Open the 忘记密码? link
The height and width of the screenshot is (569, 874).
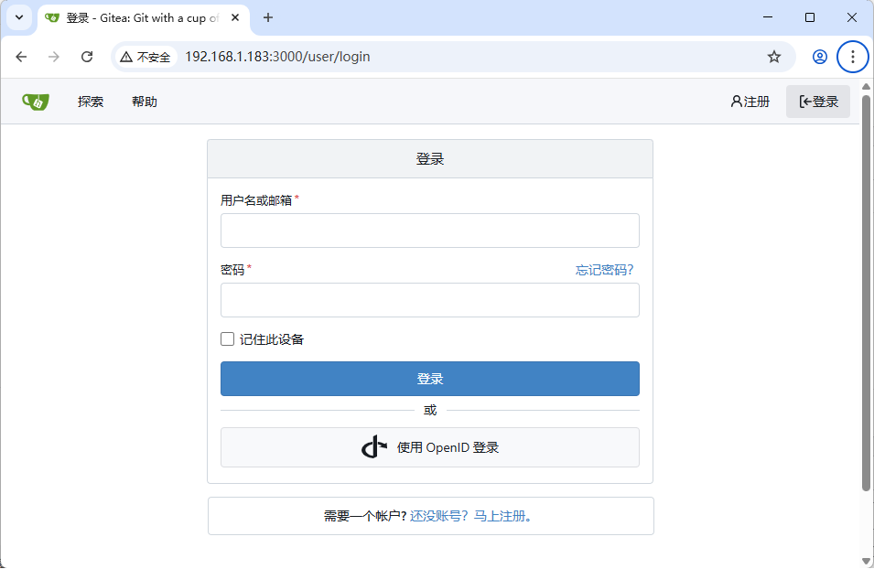(x=604, y=270)
